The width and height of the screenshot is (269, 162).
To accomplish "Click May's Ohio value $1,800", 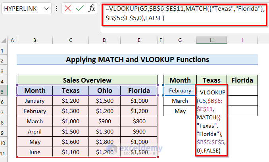I will point(105,142).
